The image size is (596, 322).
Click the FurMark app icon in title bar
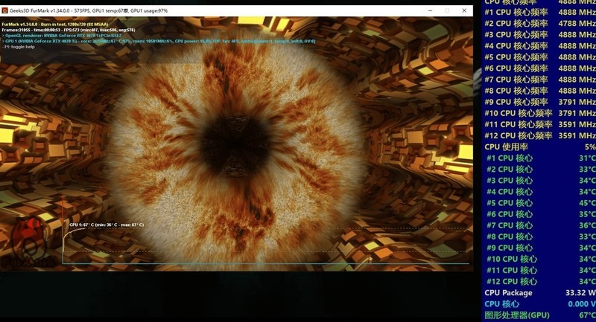4,10
